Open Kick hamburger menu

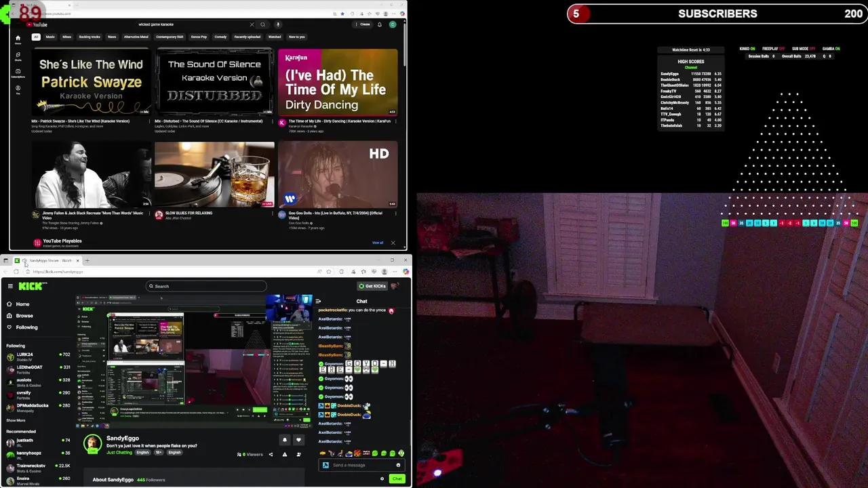click(x=10, y=286)
